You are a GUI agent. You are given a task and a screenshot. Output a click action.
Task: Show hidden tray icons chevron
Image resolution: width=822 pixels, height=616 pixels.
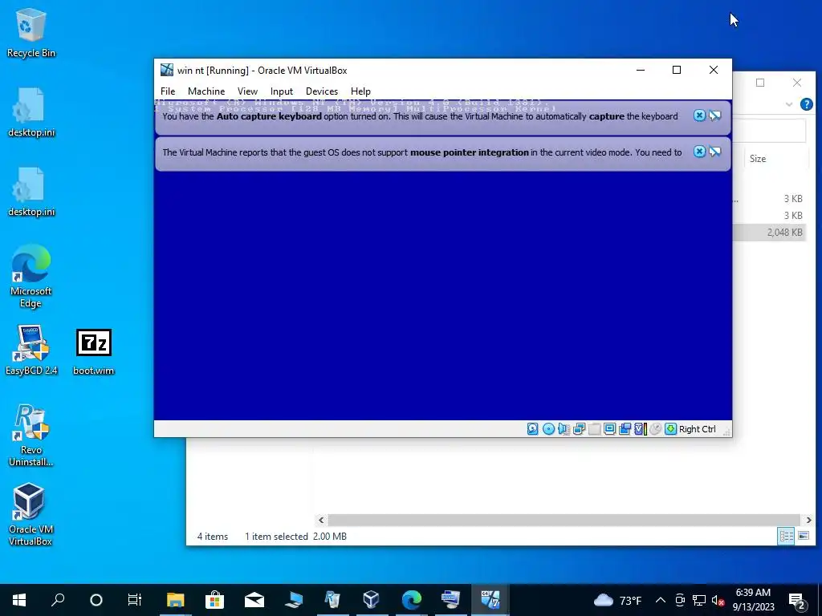(661, 600)
